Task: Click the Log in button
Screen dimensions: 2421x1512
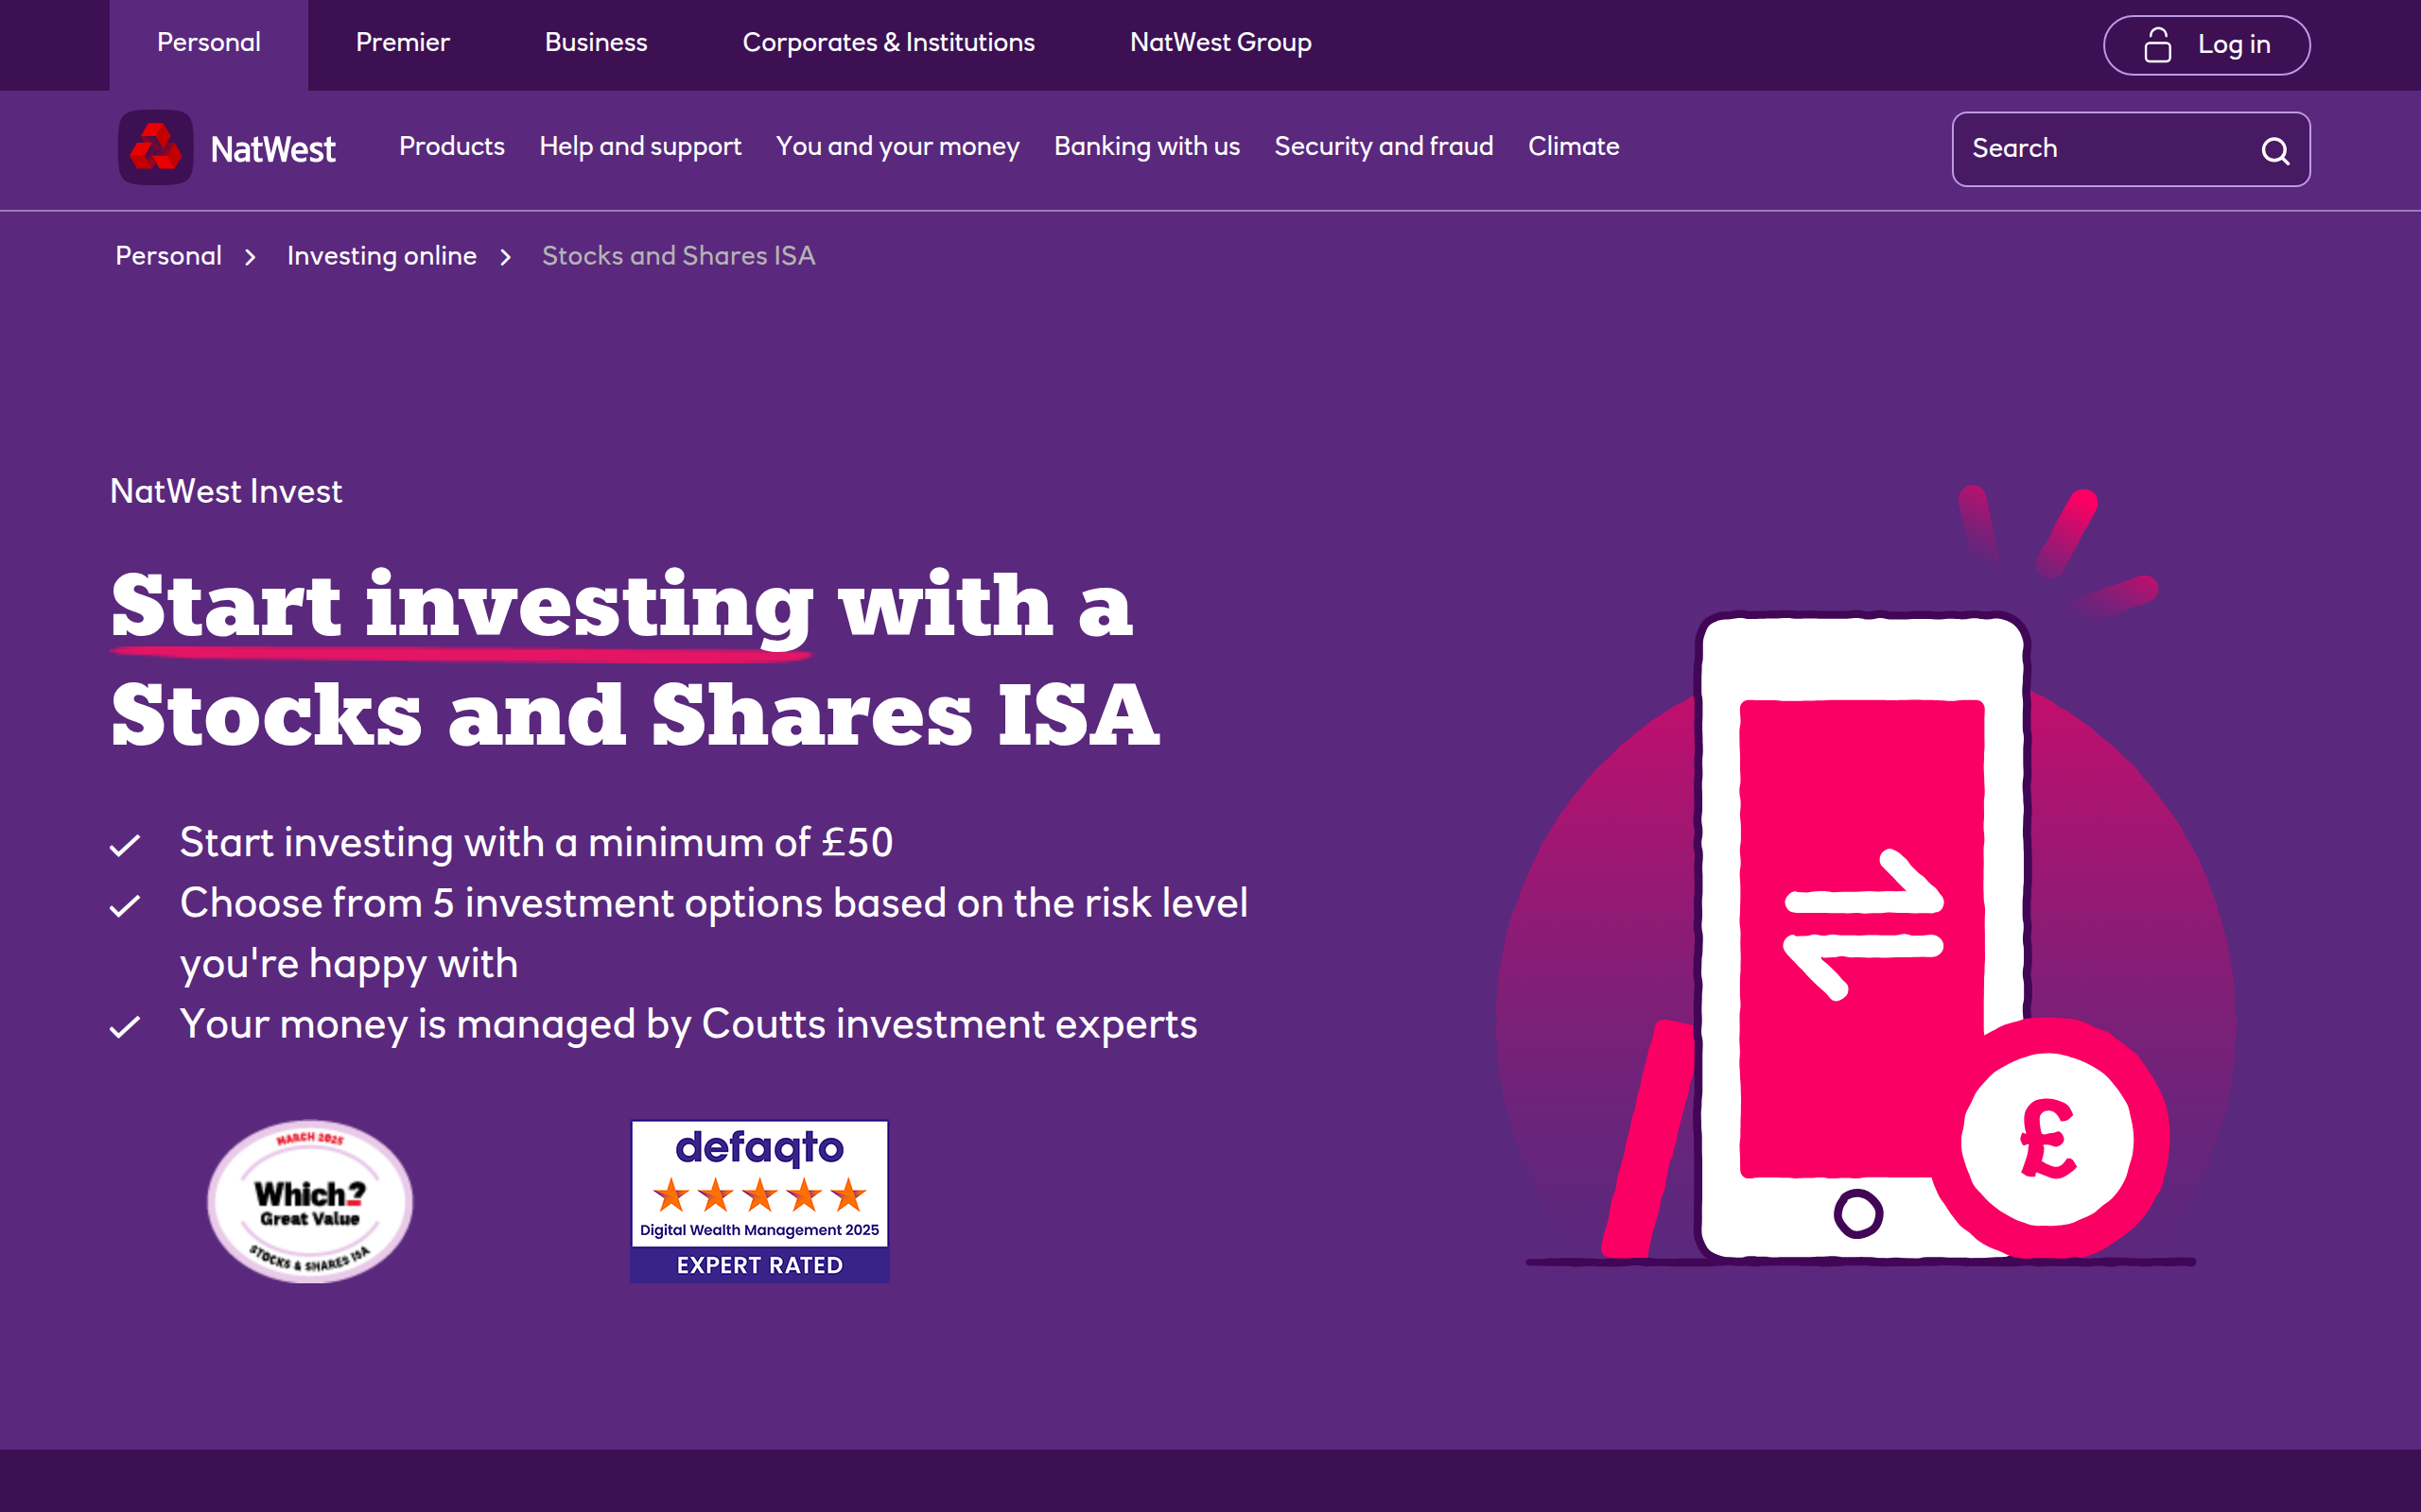Action: click(2206, 44)
